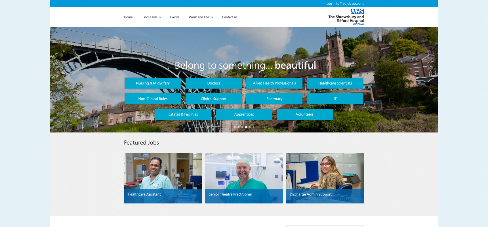
Task: Browse Doctors jobs
Action: 214,83
